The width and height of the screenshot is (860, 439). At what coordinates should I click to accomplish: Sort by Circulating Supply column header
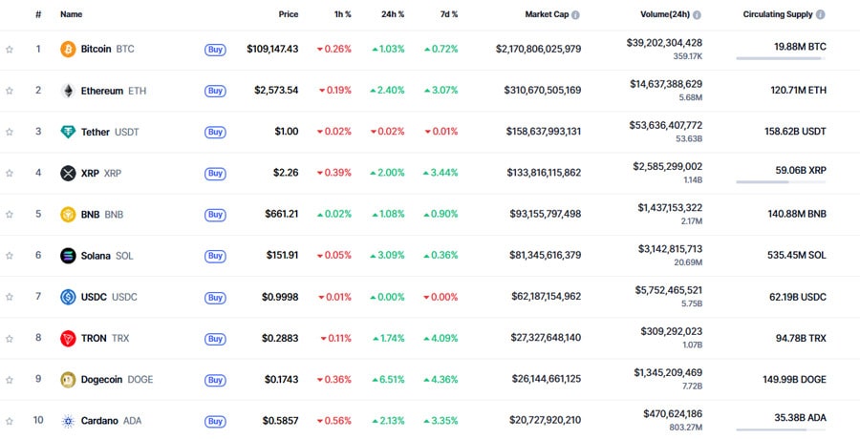point(778,15)
